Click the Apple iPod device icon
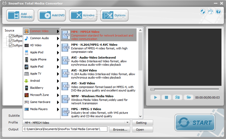 point(27,52)
